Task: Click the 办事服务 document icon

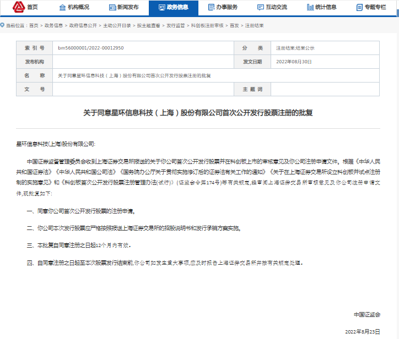Action: point(211,7)
